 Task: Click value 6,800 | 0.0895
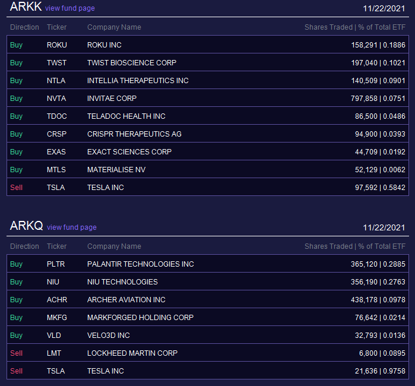coord(382,353)
